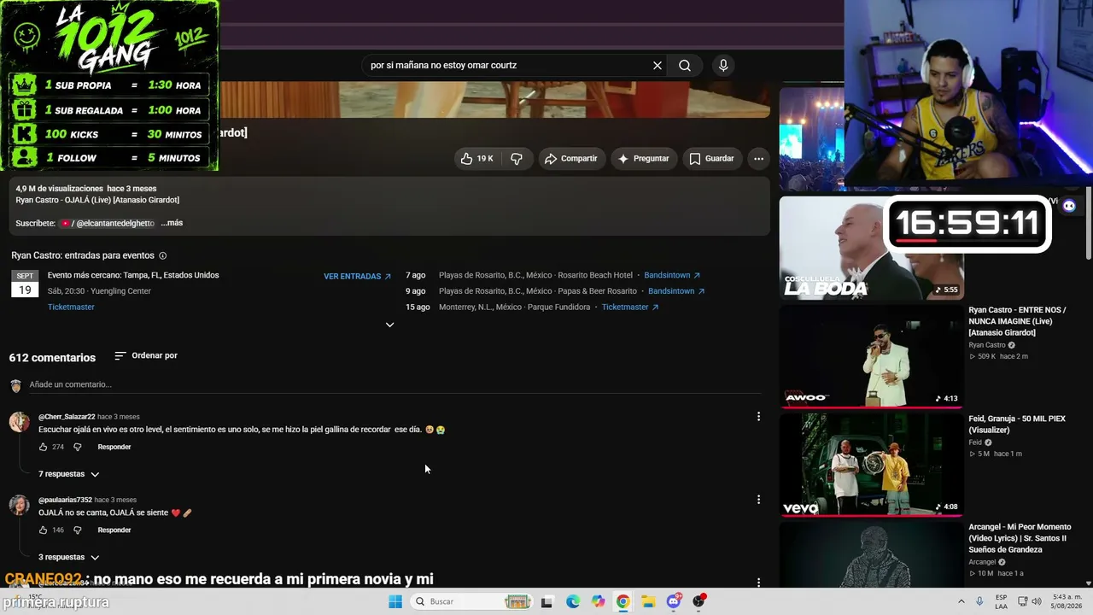Open options menu for @paulaarias7352's comment
The height and width of the screenshot is (615, 1093).
tap(758, 499)
